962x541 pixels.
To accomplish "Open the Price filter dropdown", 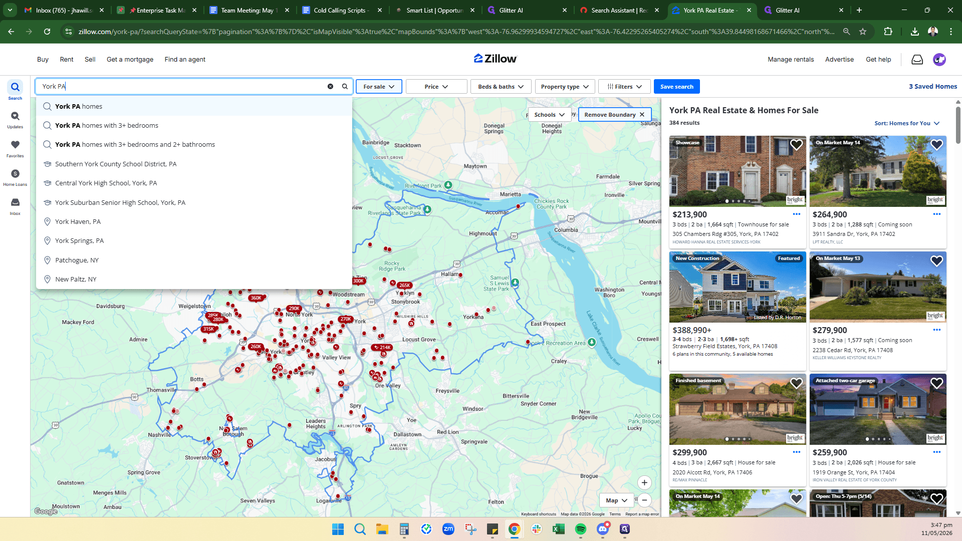I will point(436,87).
